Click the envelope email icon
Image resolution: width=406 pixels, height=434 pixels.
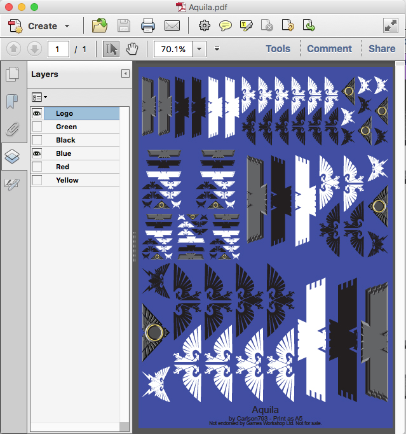[172, 25]
